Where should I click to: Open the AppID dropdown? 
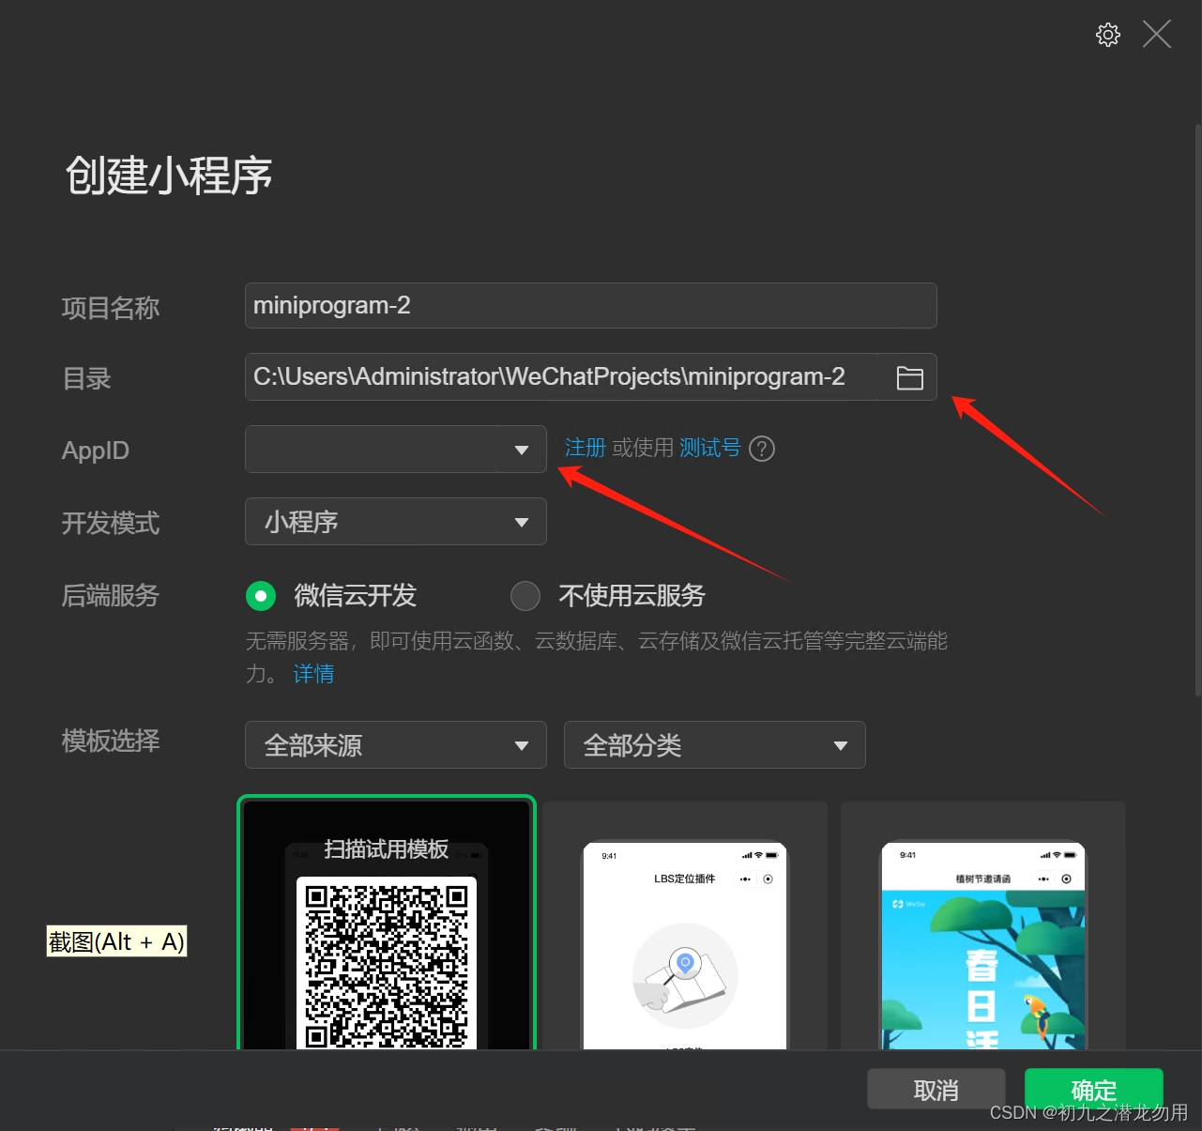pyautogui.click(x=396, y=450)
